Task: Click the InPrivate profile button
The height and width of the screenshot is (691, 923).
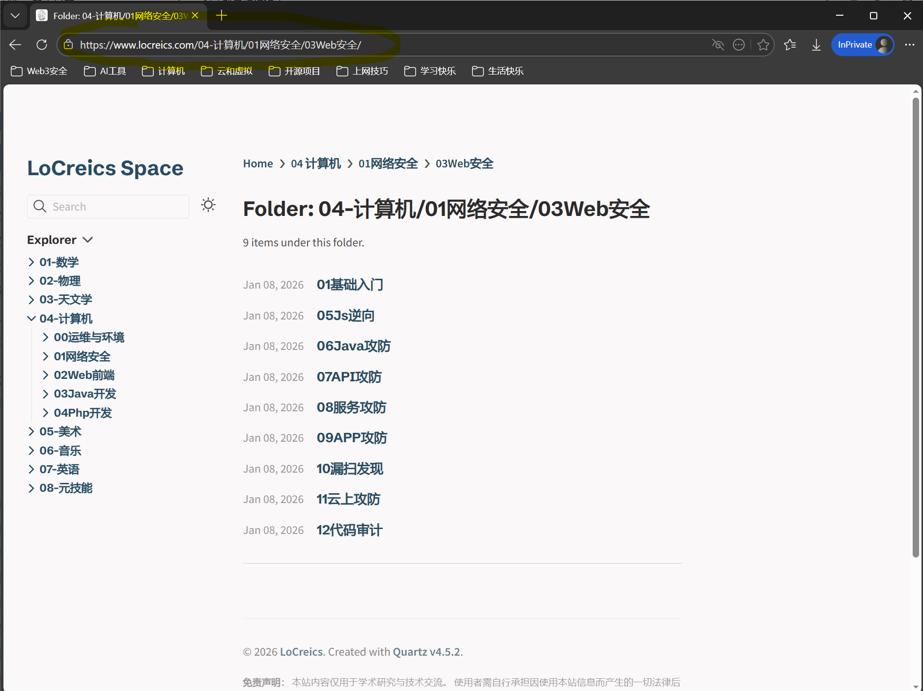Action: coord(862,45)
